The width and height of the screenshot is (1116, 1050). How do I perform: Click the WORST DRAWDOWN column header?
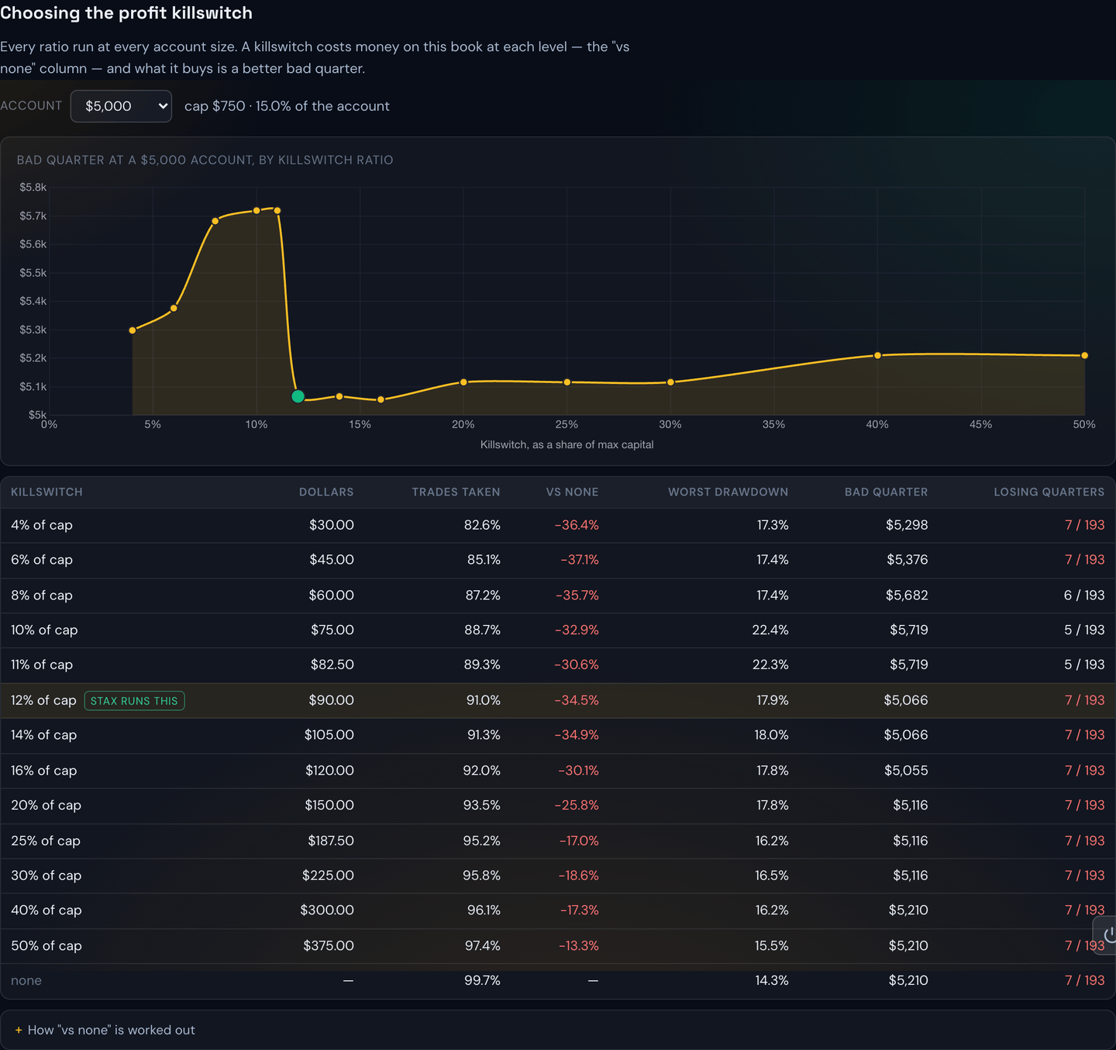coord(728,492)
